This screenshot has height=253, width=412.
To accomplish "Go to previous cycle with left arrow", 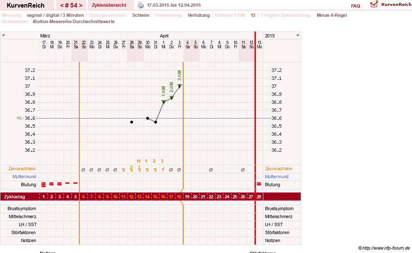I will [x=62, y=5].
